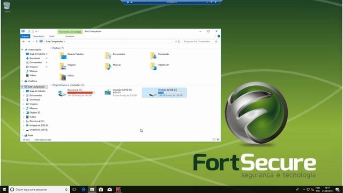Image resolution: width=343 pixels, height=193 pixels.
Task: Click the search magnifier icon in Explorer
Action: click(216, 41)
